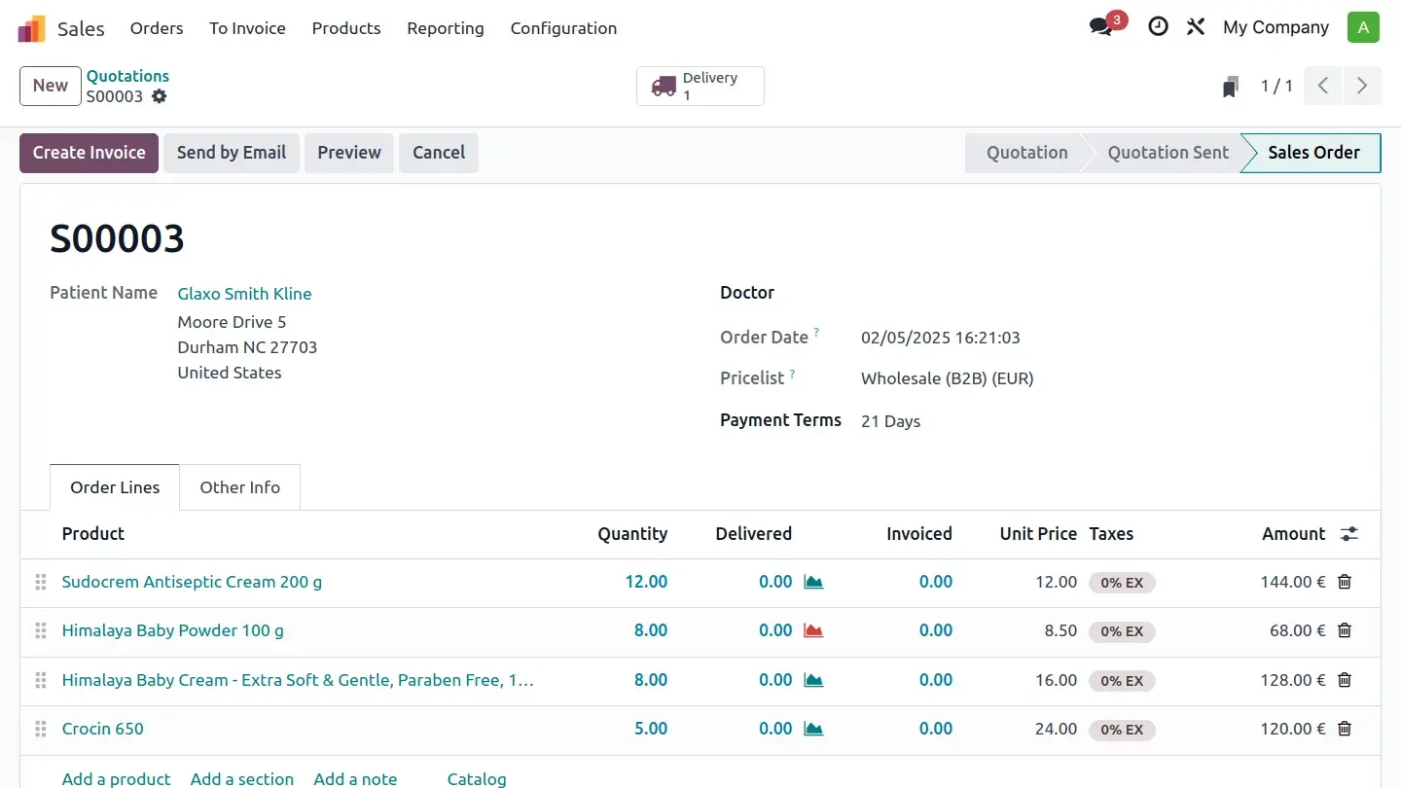Open the To Invoice menu

click(x=247, y=28)
